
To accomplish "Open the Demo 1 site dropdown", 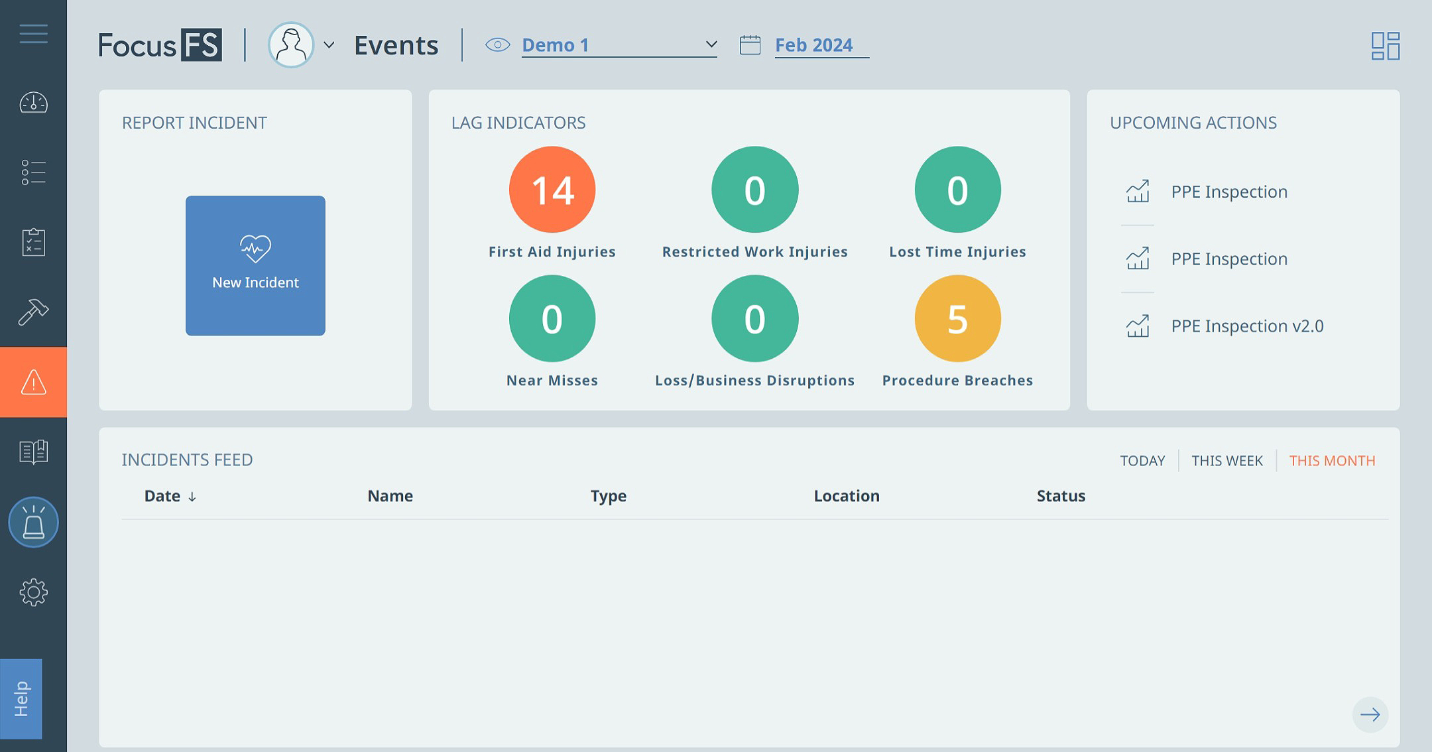I will [619, 45].
